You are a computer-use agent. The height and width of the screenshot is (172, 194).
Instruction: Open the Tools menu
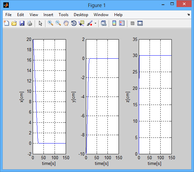pos(63,15)
